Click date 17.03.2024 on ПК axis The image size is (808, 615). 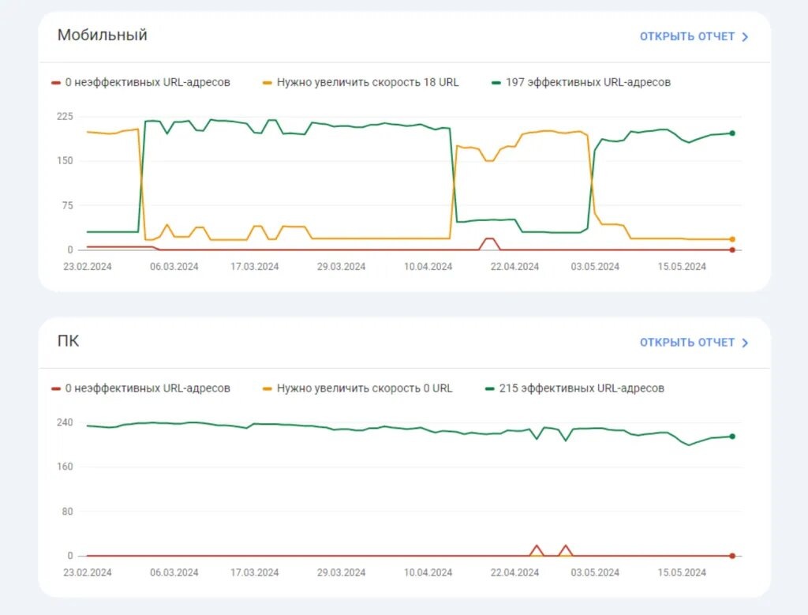[x=255, y=572]
